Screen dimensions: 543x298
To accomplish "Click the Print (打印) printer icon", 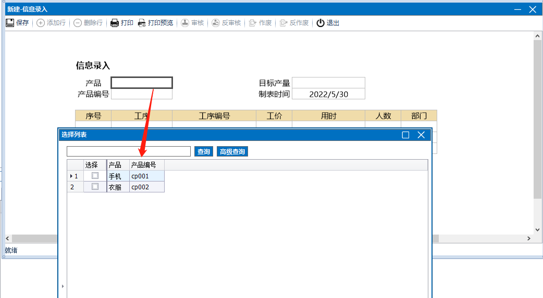I will click(115, 23).
